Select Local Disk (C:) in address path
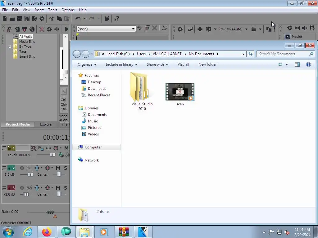The width and height of the screenshot is (318, 238). click(x=118, y=54)
